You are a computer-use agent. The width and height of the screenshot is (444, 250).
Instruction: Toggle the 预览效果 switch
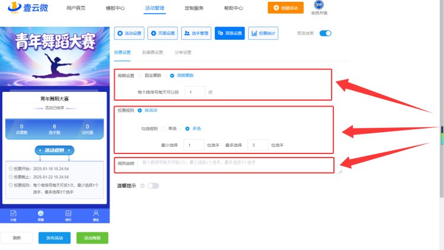pos(326,33)
